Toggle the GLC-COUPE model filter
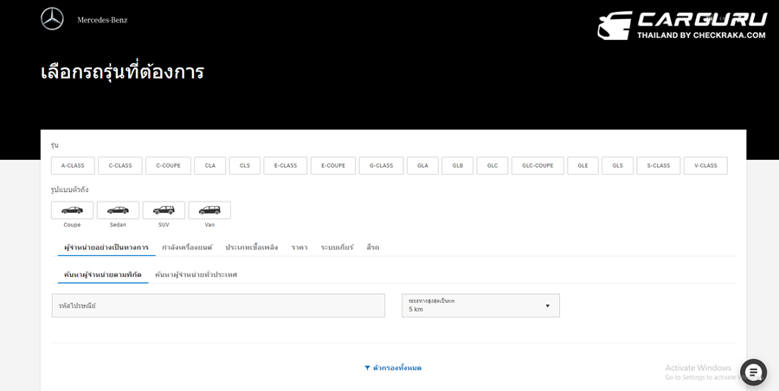779x391 pixels. pyautogui.click(x=538, y=166)
